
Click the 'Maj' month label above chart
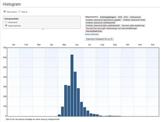click(x=64, y=44)
